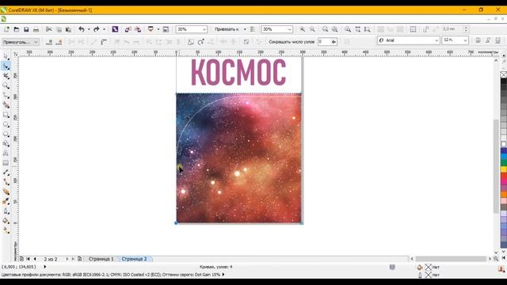Go to the previous page arrow
The width and height of the screenshot is (507, 285).
click(x=35, y=259)
